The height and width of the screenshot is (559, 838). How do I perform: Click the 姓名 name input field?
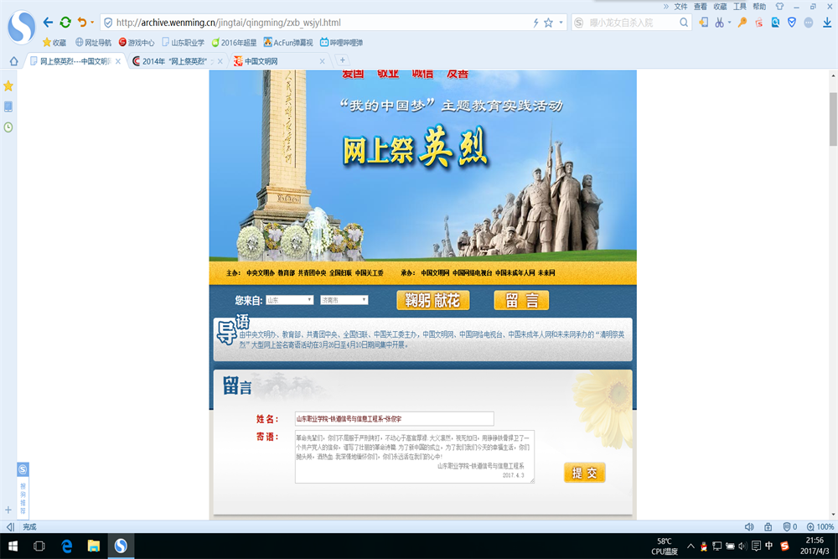pos(394,418)
